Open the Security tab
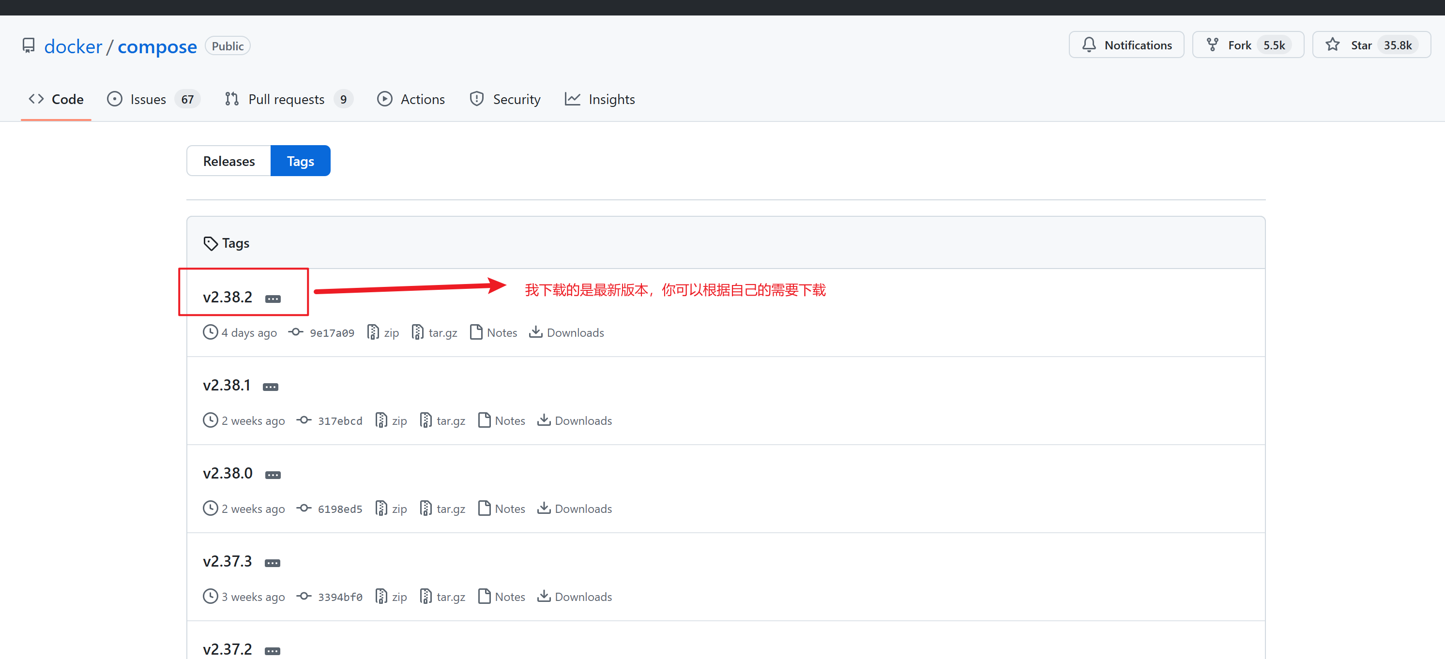The width and height of the screenshot is (1445, 659). pyautogui.click(x=505, y=99)
